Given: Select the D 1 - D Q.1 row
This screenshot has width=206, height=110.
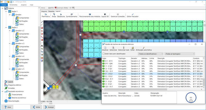Looking at the screenshot, I should coord(108,74).
